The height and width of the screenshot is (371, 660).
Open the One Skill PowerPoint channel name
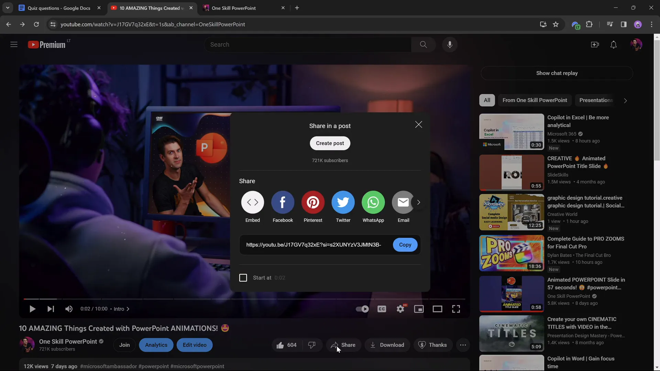click(68, 341)
